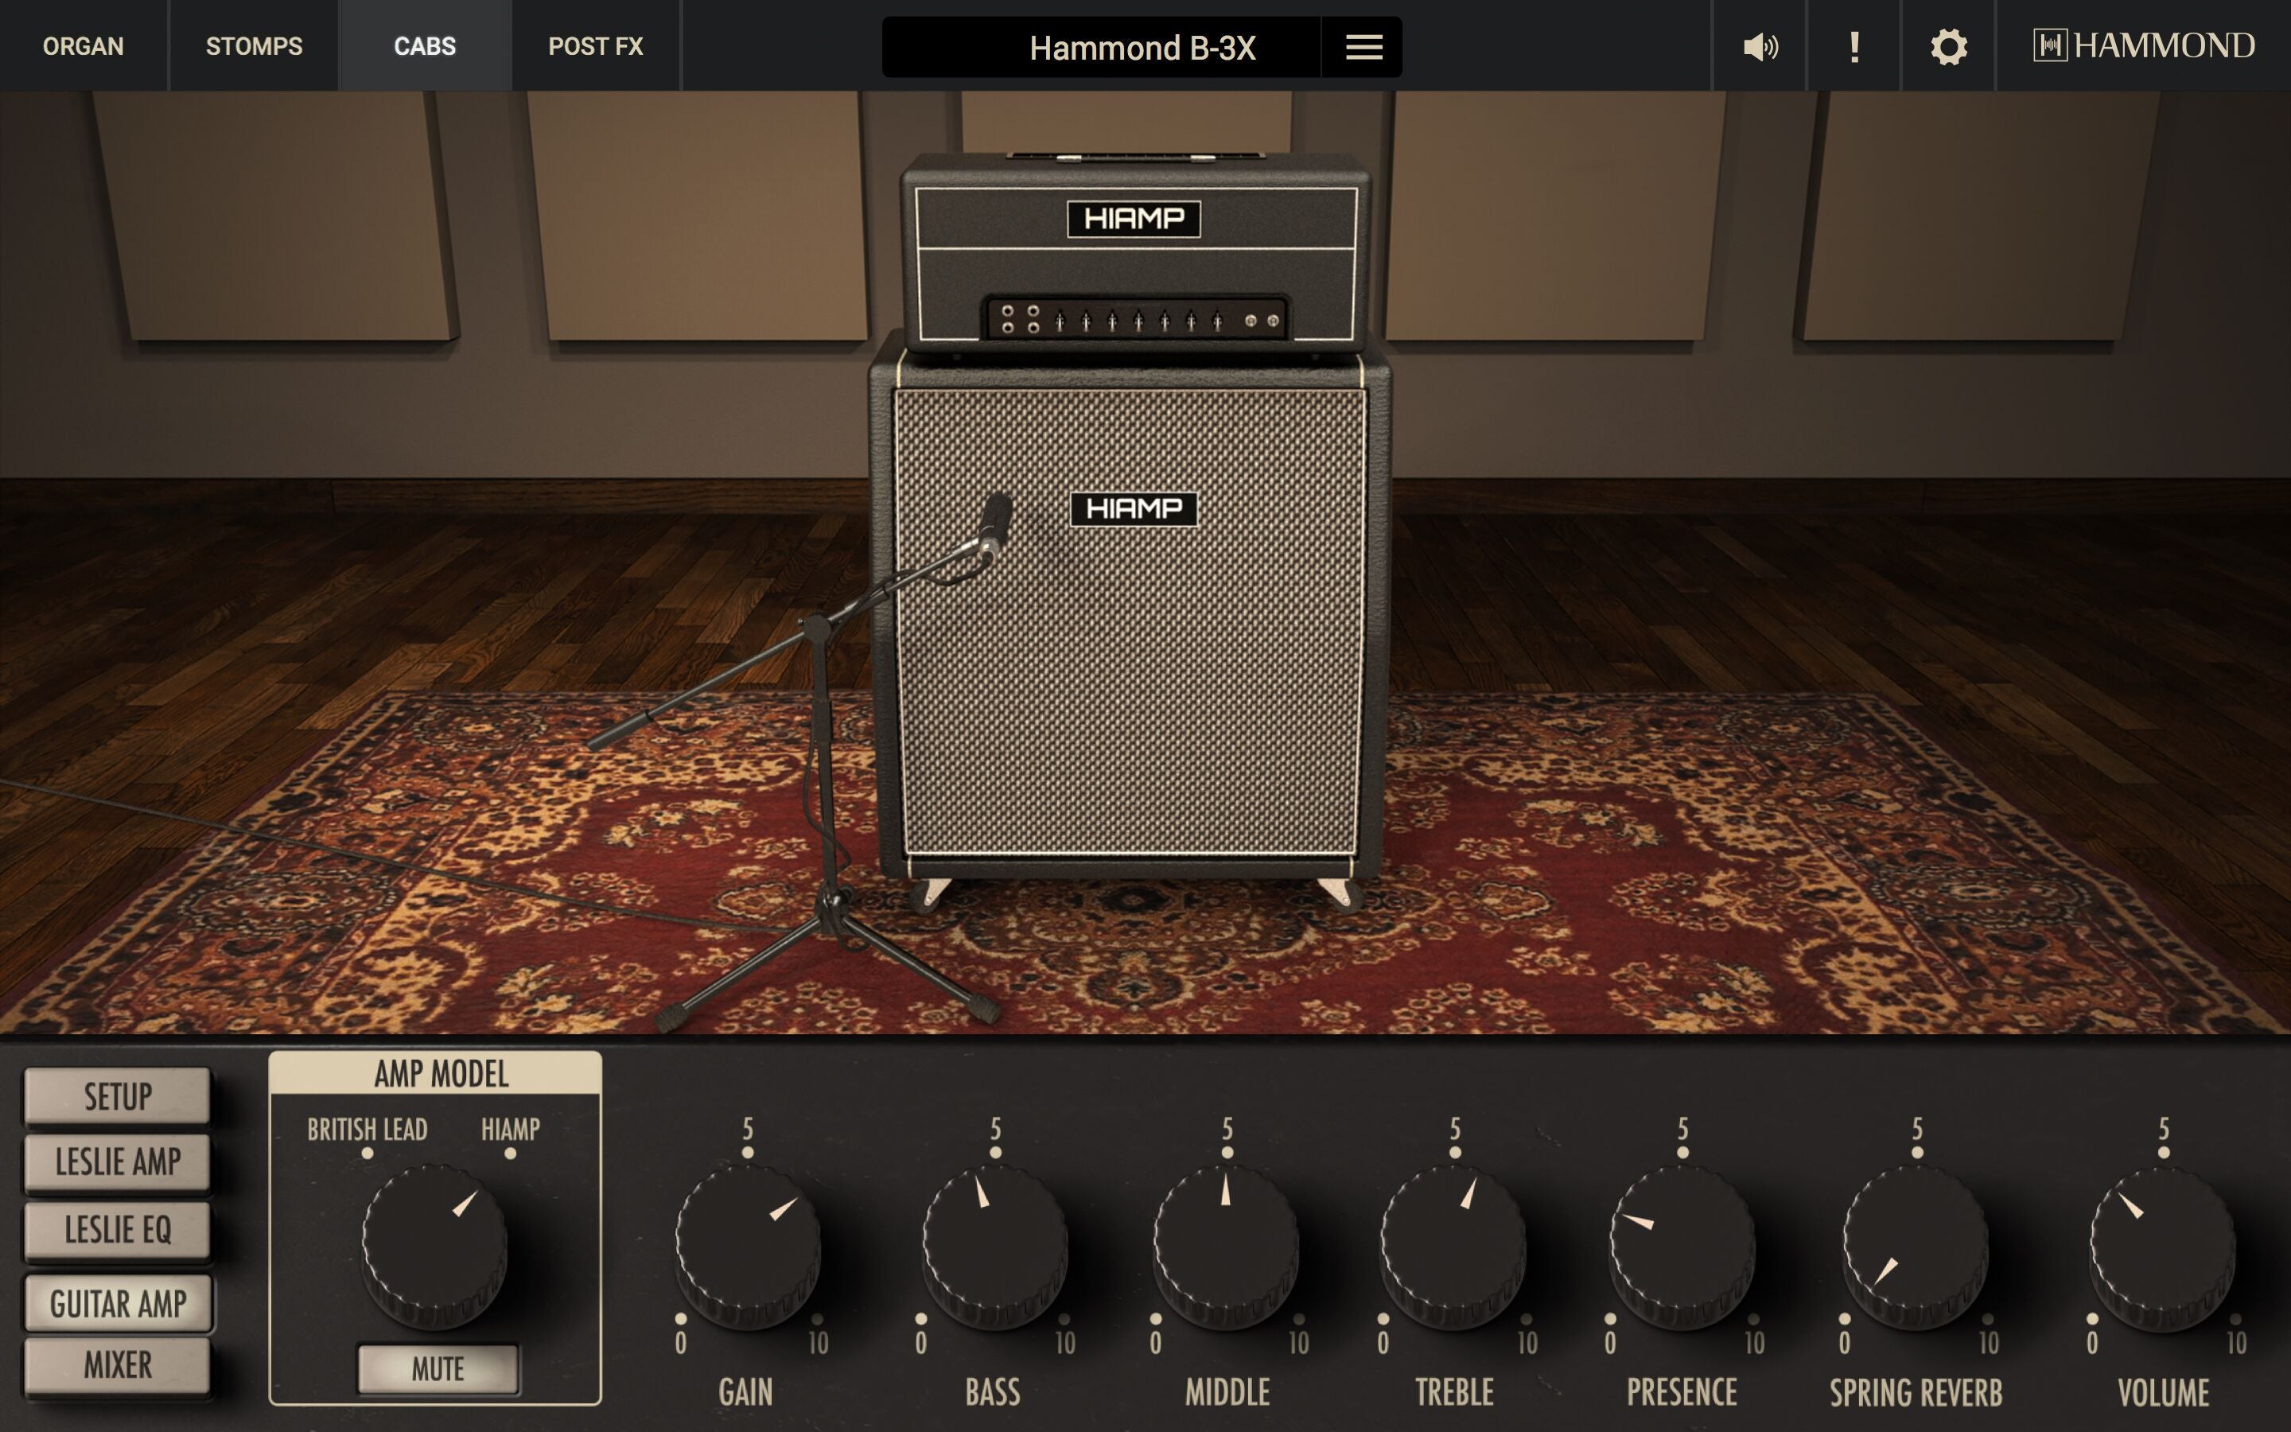The image size is (2291, 1432).
Task: Enable the MUTE button for the guitar amp
Action: point(438,1368)
